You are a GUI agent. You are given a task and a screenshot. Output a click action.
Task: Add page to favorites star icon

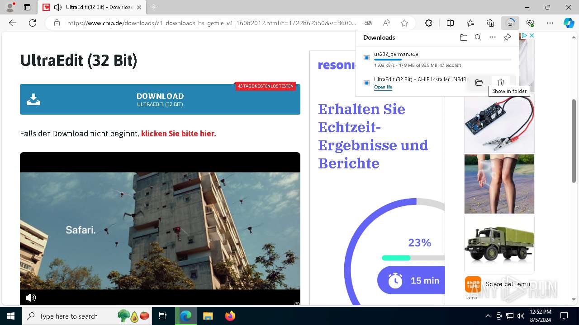404,23
